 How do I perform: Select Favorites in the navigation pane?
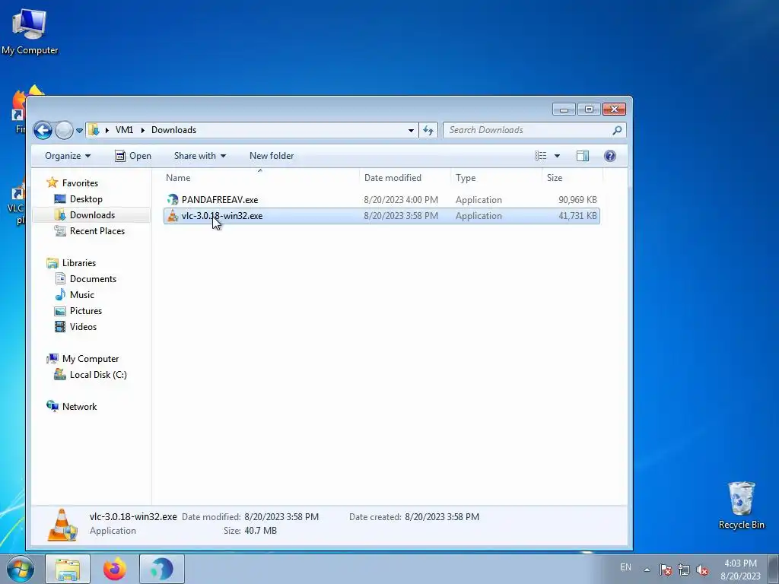80,182
